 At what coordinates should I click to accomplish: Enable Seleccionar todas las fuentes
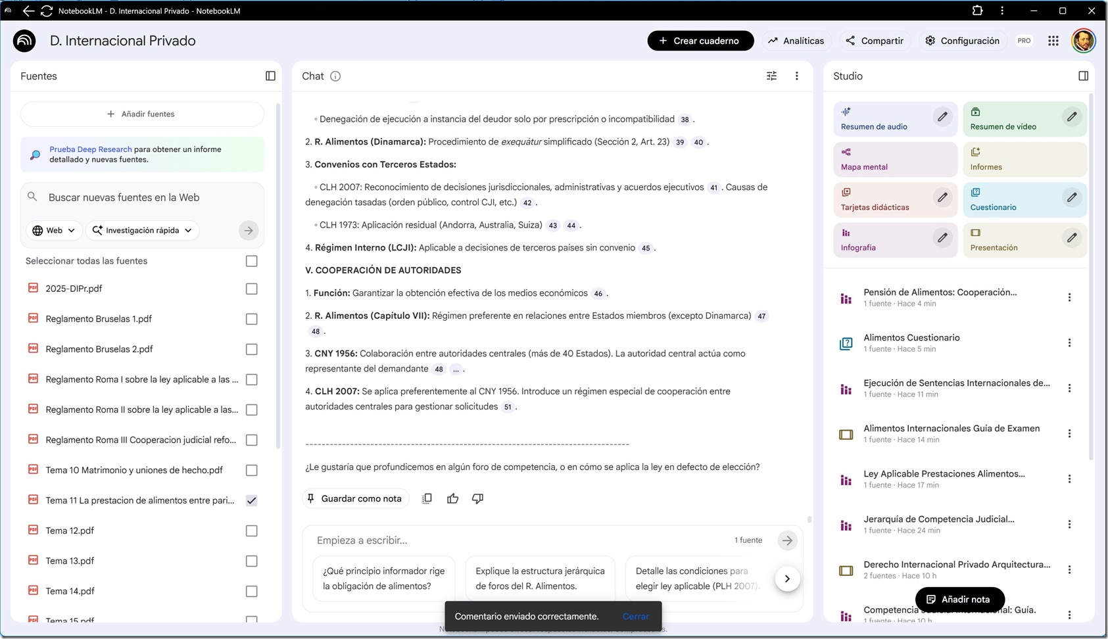[251, 261]
